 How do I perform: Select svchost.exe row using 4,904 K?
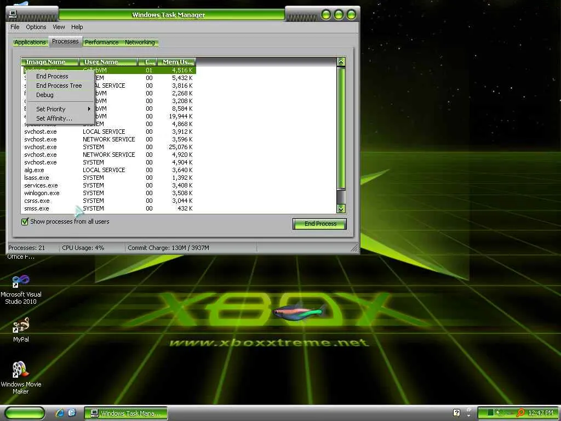108,162
